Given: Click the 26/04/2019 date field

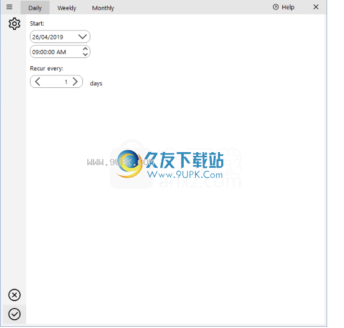Looking at the screenshot, I should [60, 37].
